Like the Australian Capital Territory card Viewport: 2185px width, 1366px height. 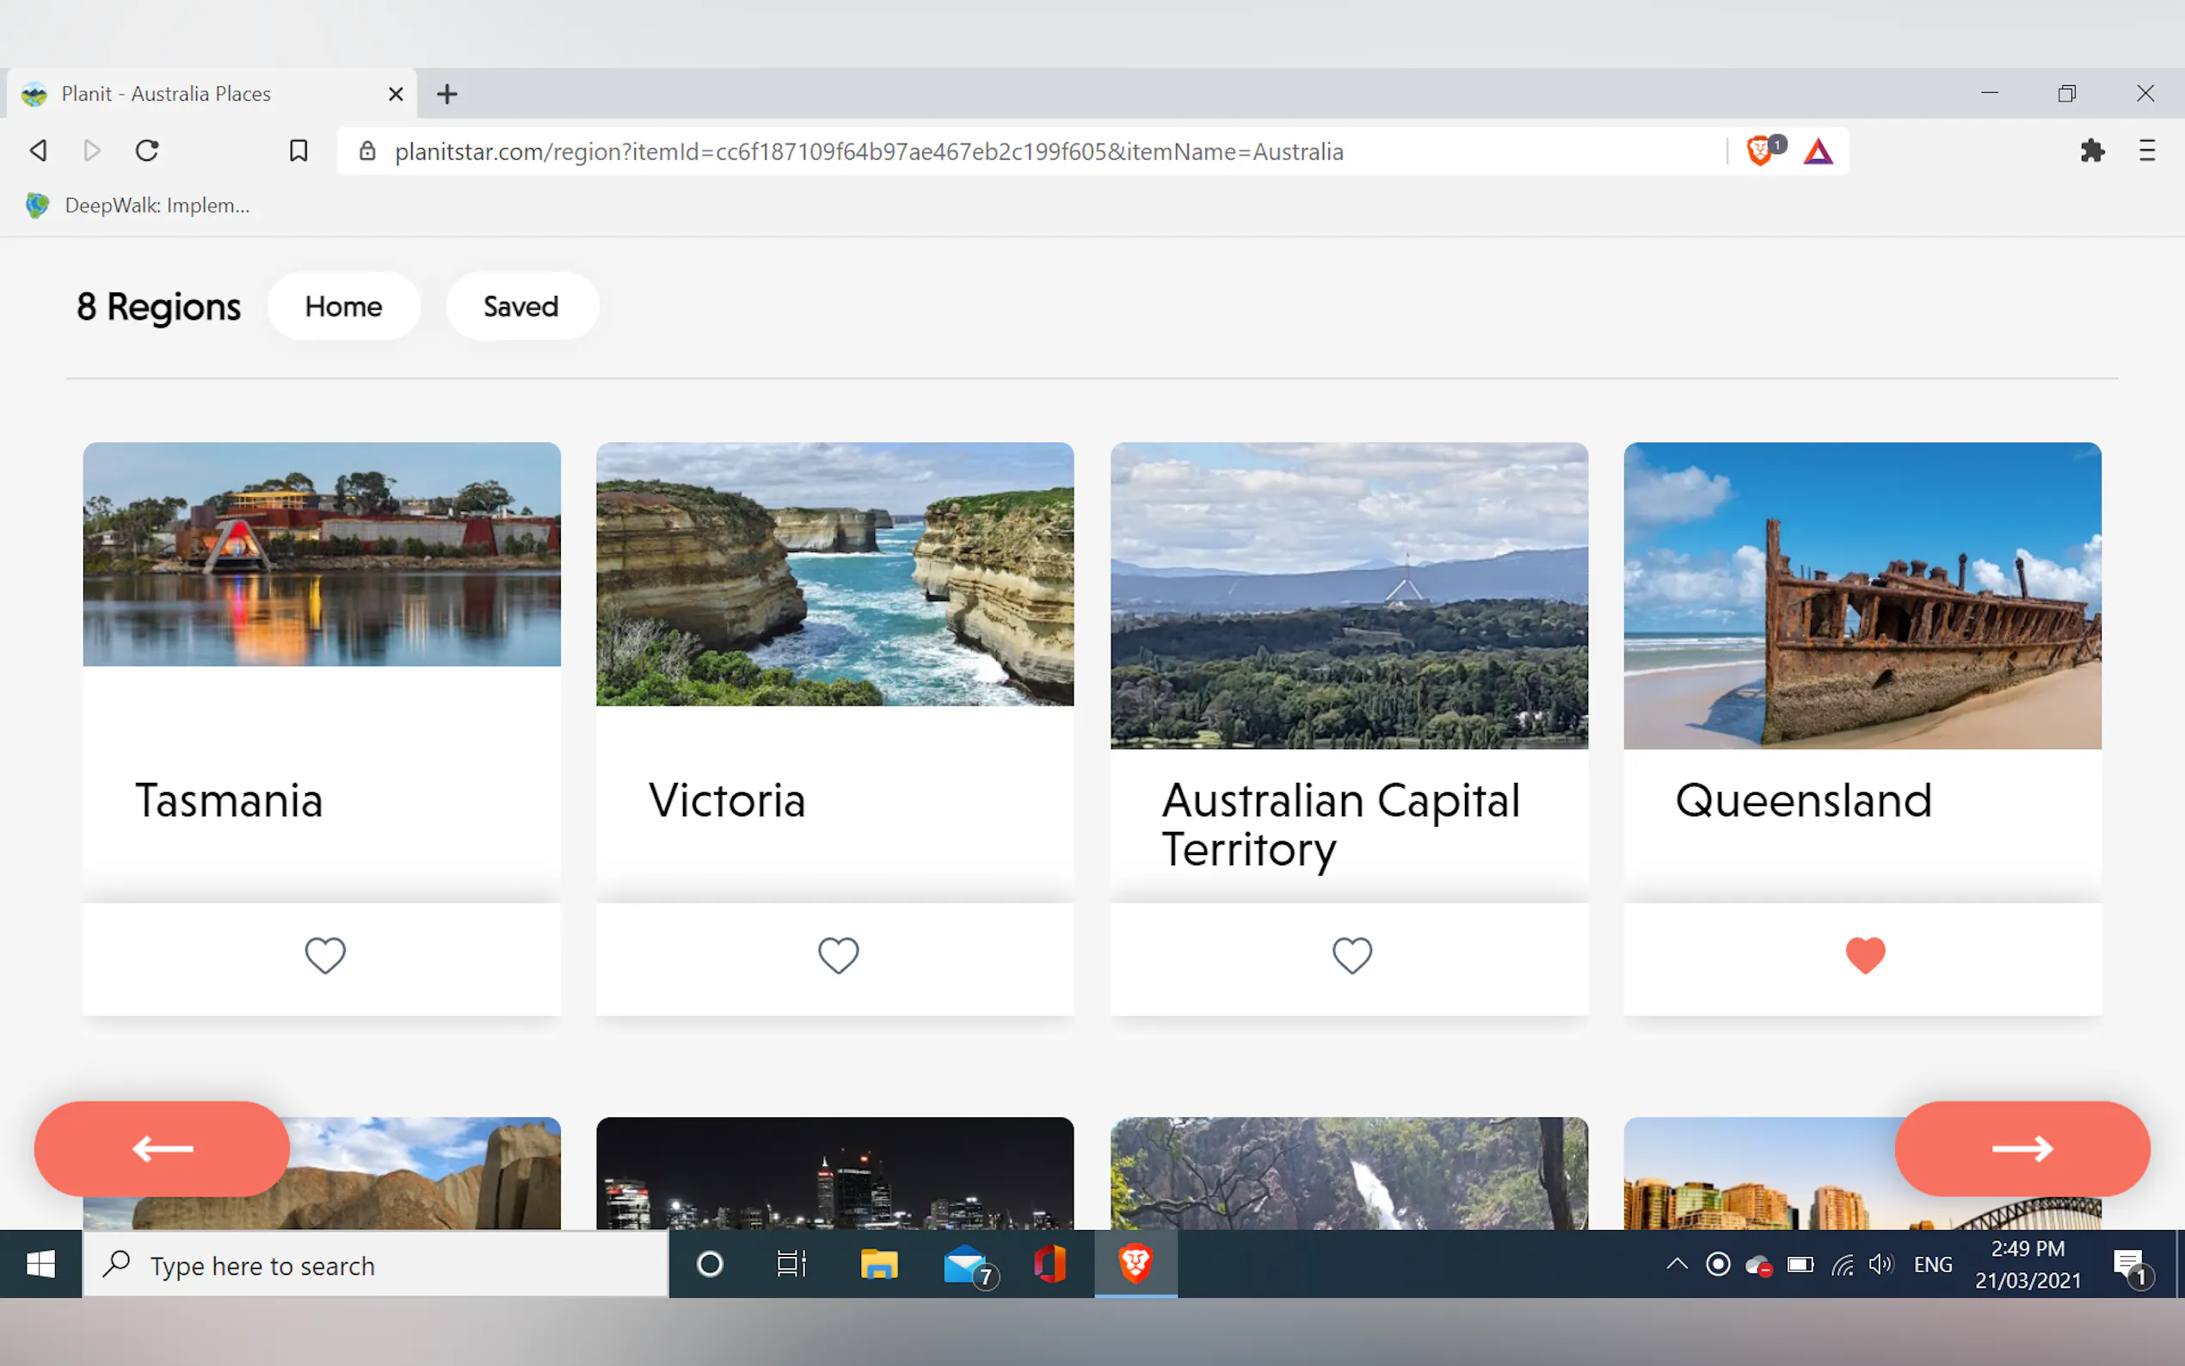tap(1352, 955)
